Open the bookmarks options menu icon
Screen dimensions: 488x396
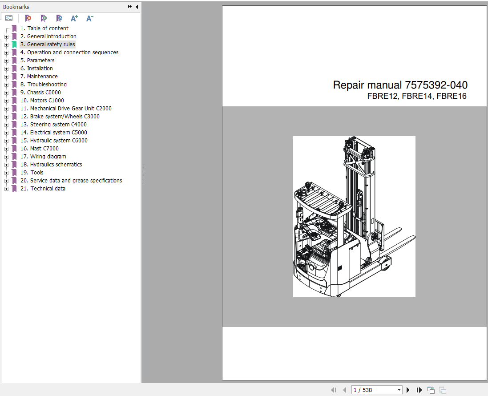tap(9, 18)
